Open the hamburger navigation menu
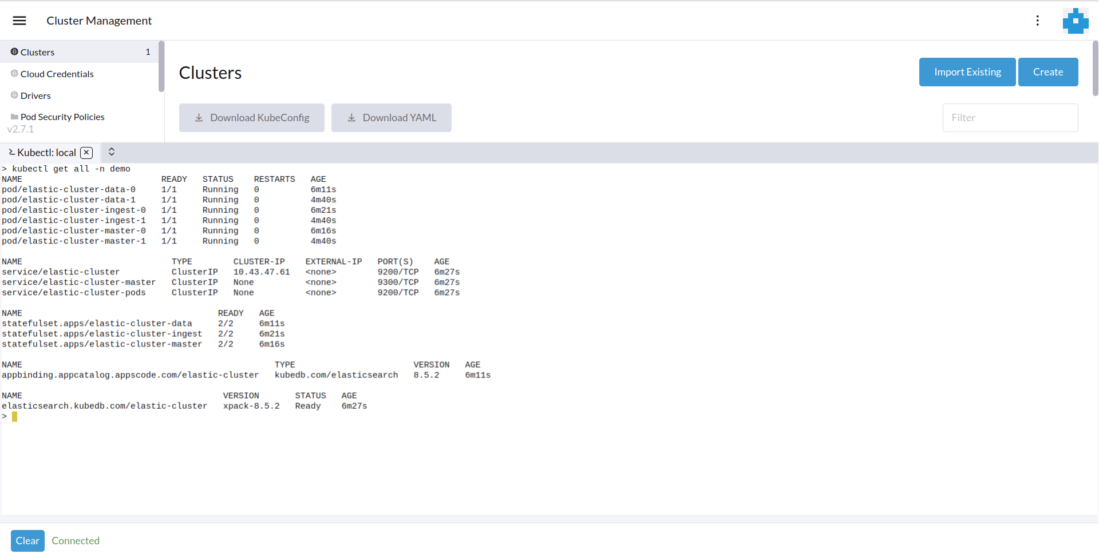Viewport: 1099px width, 558px height. coord(19,21)
